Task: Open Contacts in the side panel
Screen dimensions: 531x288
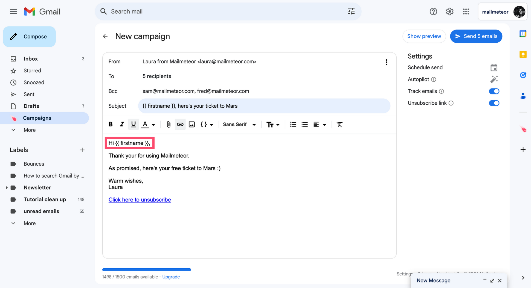Action: point(523,96)
